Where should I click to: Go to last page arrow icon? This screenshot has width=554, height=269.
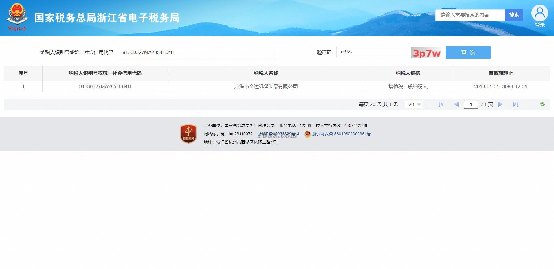(x=516, y=104)
